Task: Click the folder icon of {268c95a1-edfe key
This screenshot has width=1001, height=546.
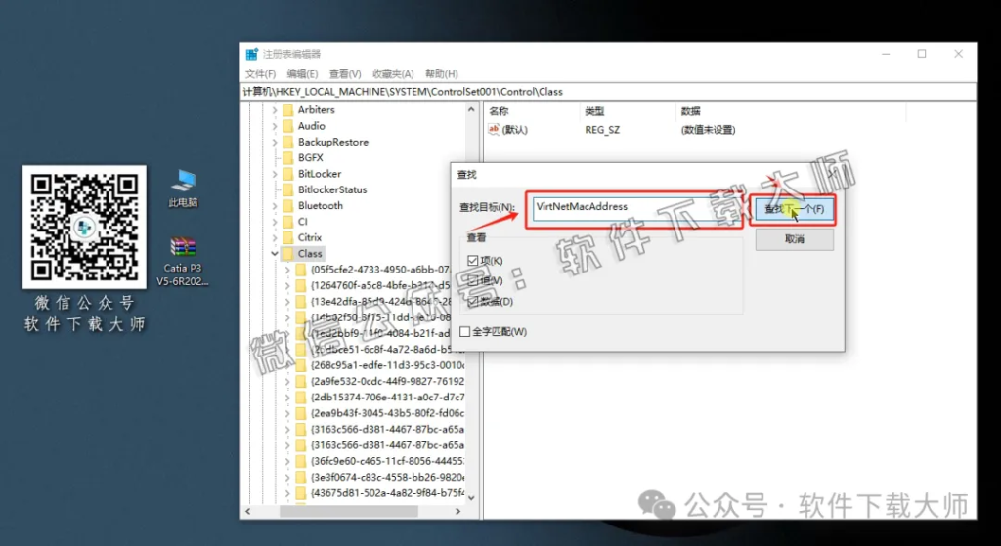Action: 301,365
